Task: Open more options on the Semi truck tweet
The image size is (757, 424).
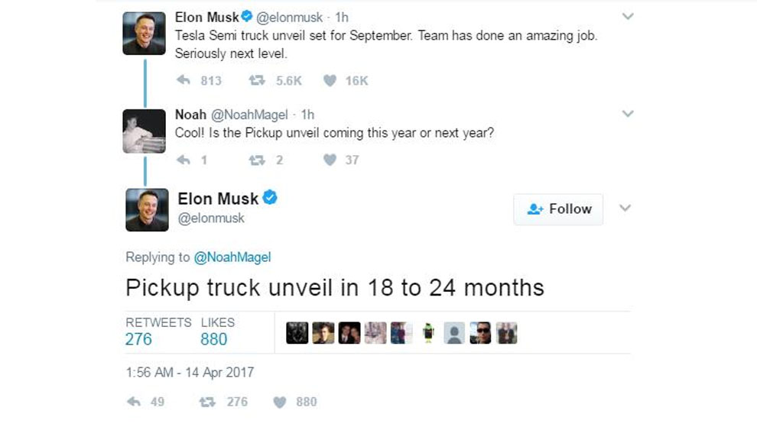Action: tap(628, 16)
